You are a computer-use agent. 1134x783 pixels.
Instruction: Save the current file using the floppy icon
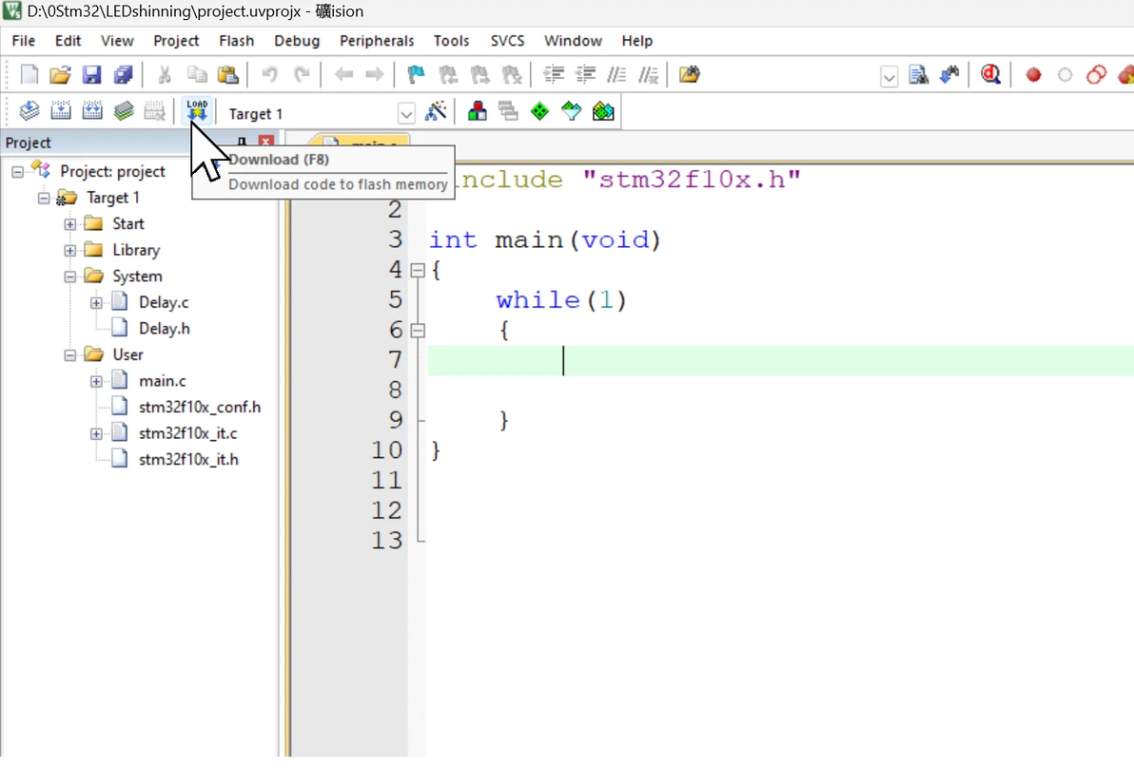coord(91,74)
